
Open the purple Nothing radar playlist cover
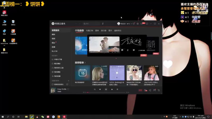tap(117, 73)
